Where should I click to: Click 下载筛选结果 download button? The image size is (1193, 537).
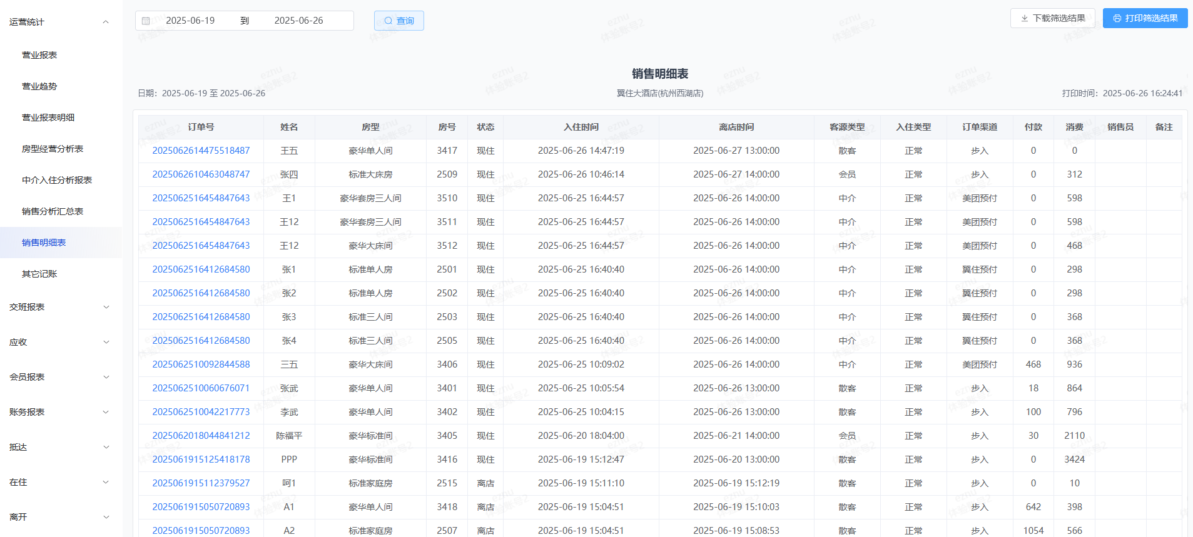point(1052,18)
